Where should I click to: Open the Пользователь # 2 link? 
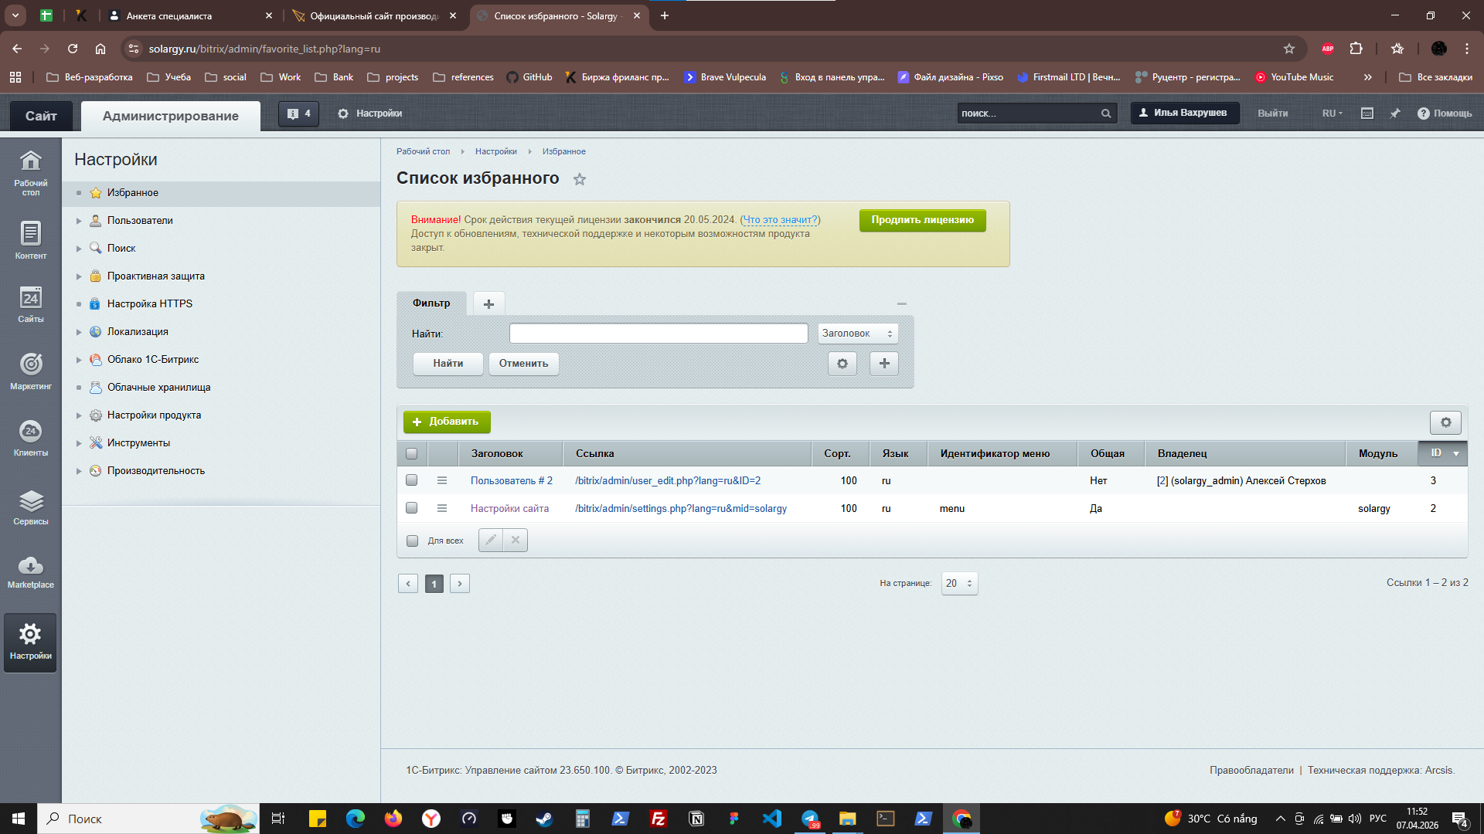tap(512, 481)
